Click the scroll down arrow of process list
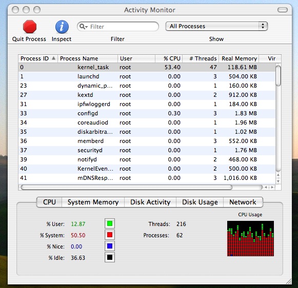Screen dimensions: 298x288 pyautogui.click(x=278, y=181)
